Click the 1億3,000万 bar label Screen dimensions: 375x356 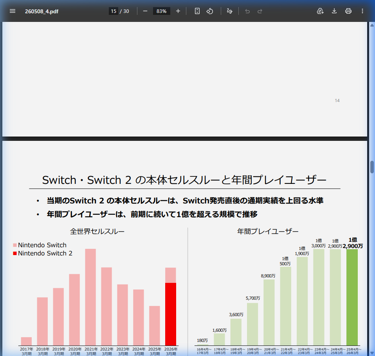319,243
